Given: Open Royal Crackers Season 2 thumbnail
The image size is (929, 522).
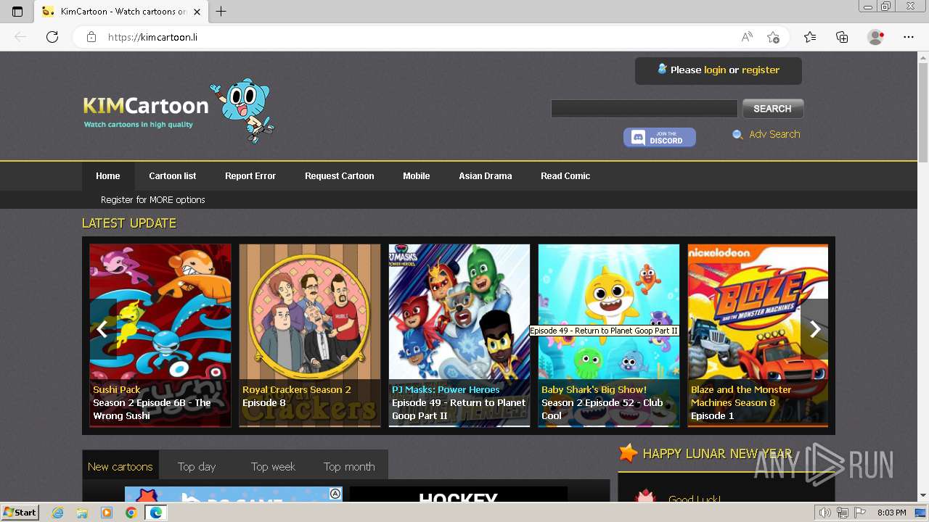Looking at the screenshot, I should (310, 335).
